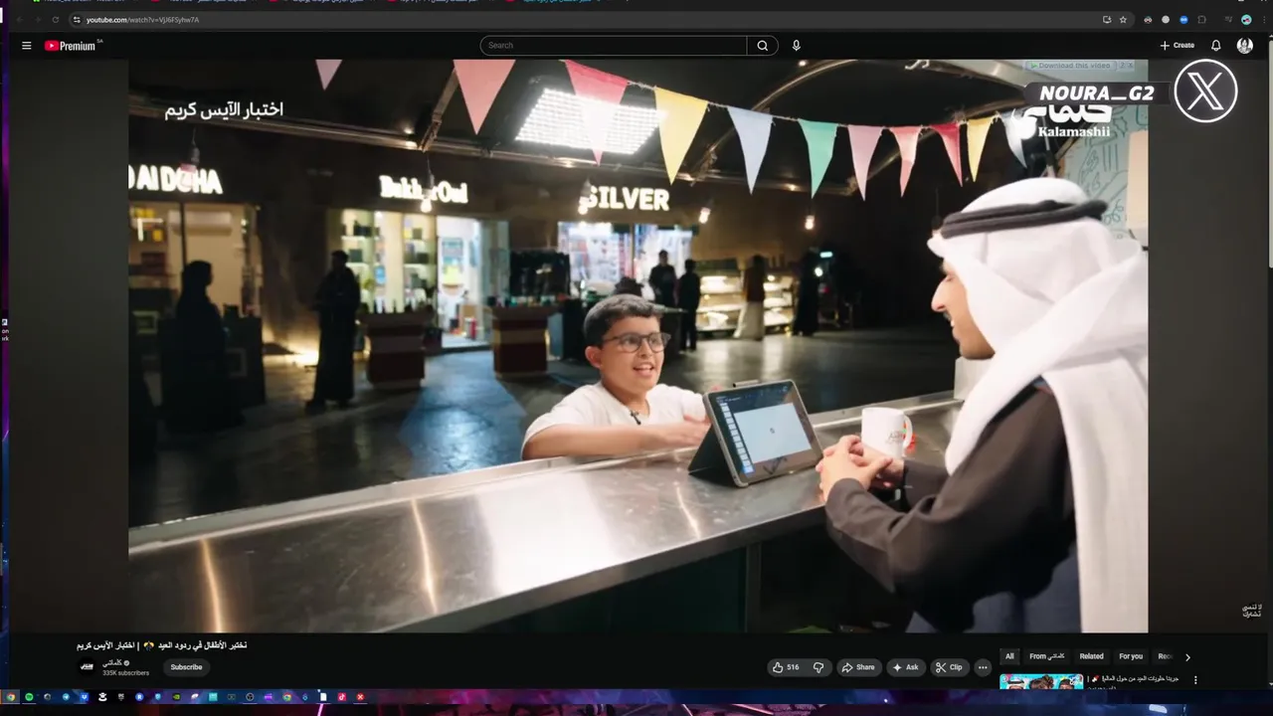Click the search magnifier button
Screen dimensions: 1273x716
pos(762,46)
